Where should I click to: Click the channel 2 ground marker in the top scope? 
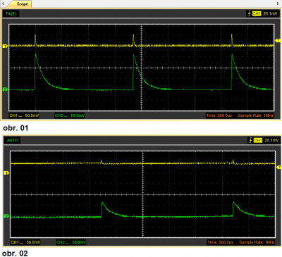click(x=5, y=89)
